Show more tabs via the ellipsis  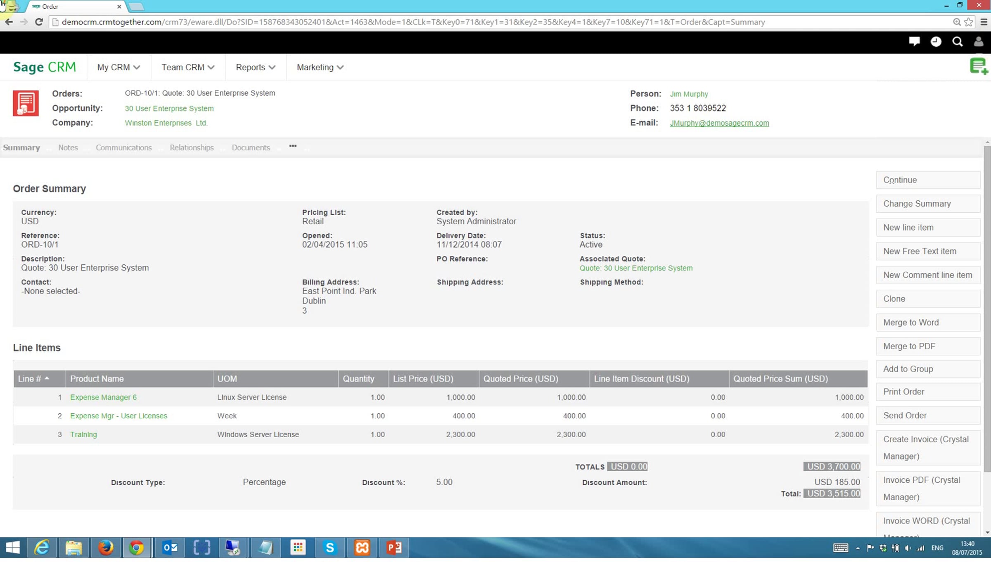[x=293, y=146]
